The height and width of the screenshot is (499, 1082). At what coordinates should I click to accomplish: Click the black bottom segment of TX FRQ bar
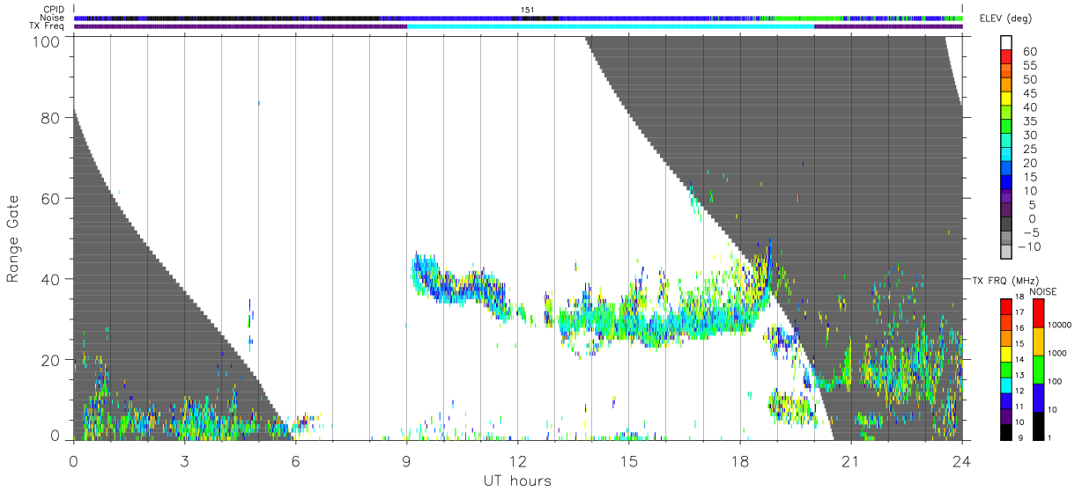point(1005,432)
